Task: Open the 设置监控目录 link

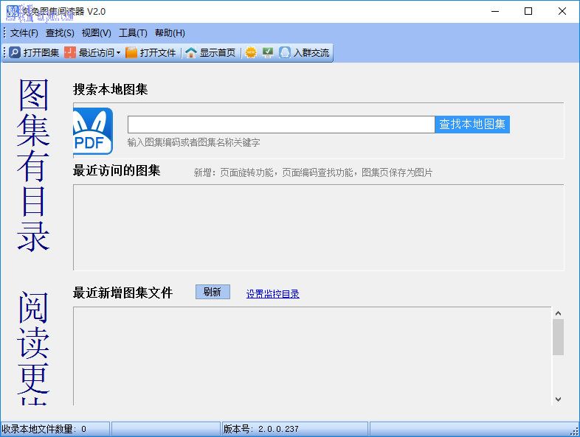Action: pos(272,294)
